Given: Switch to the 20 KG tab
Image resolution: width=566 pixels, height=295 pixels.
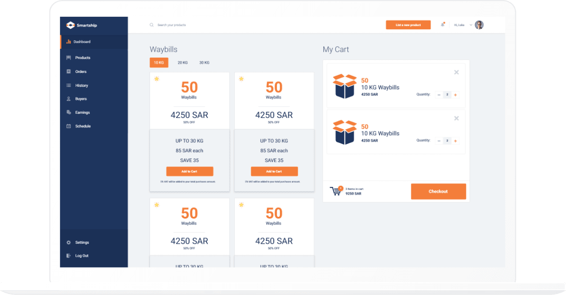Looking at the screenshot, I should click(183, 63).
